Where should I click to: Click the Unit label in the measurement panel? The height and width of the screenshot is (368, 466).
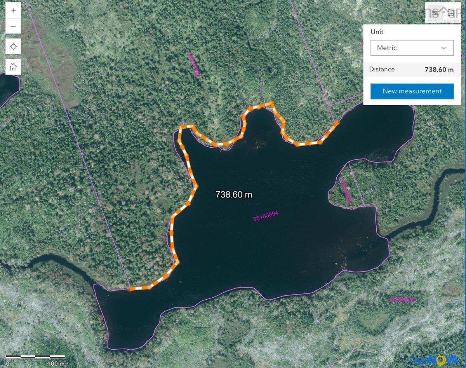pyautogui.click(x=377, y=32)
